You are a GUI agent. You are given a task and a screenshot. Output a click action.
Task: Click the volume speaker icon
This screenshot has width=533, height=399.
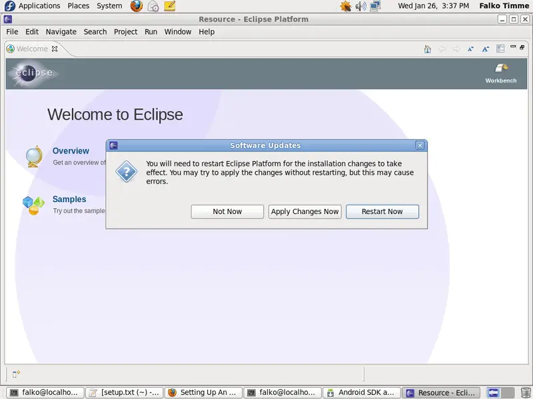point(360,6)
